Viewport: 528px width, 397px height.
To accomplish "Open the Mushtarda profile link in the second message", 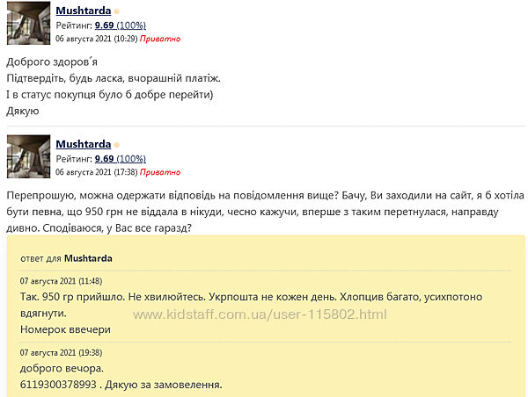I will pyautogui.click(x=83, y=143).
